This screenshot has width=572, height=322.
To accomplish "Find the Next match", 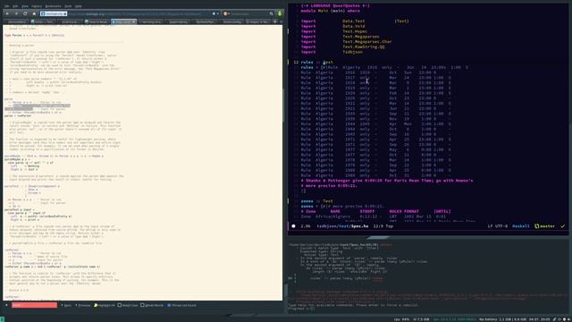I will point(66,305).
